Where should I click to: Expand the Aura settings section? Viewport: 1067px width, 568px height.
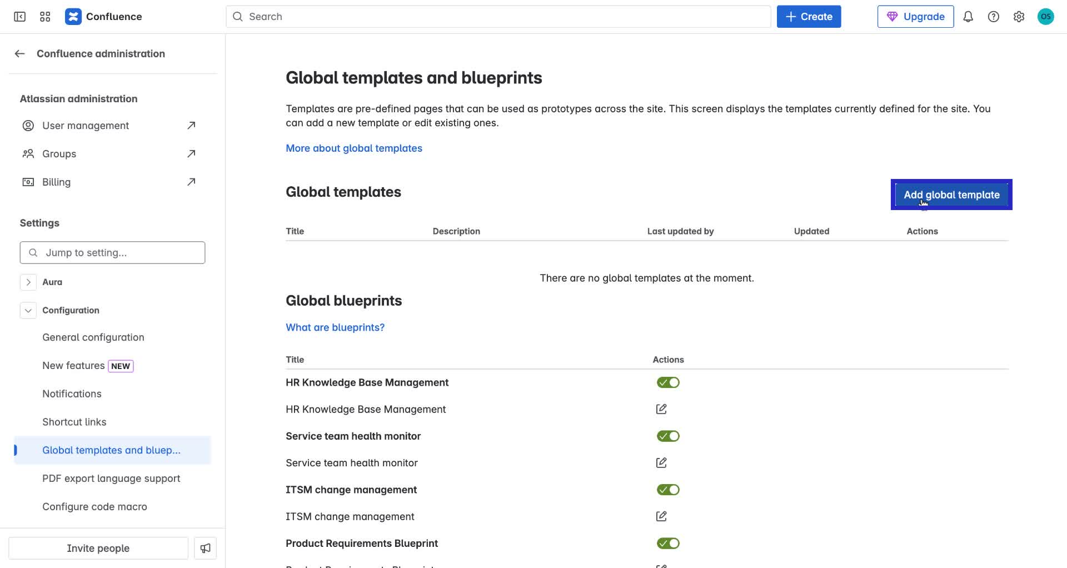(28, 282)
